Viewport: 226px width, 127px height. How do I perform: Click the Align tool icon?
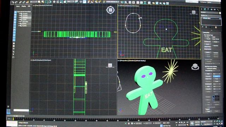(125, 2)
